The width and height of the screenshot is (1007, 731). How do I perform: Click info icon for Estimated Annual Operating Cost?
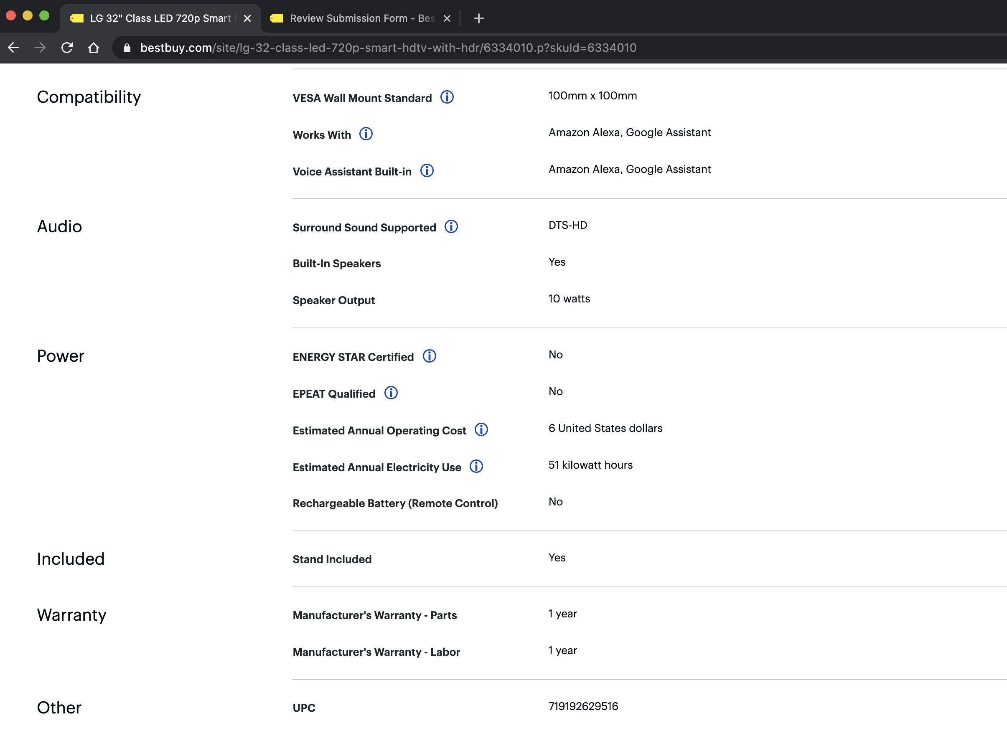click(481, 430)
